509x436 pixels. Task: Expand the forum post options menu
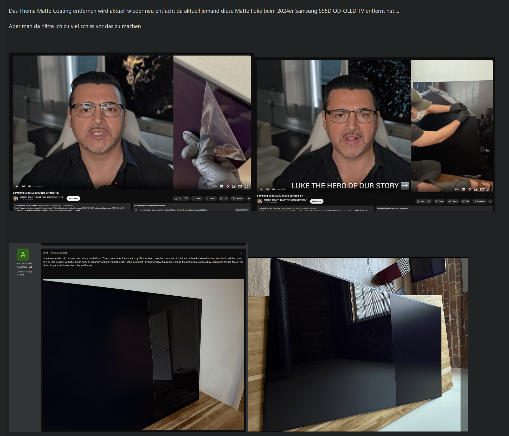tap(241, 252)
